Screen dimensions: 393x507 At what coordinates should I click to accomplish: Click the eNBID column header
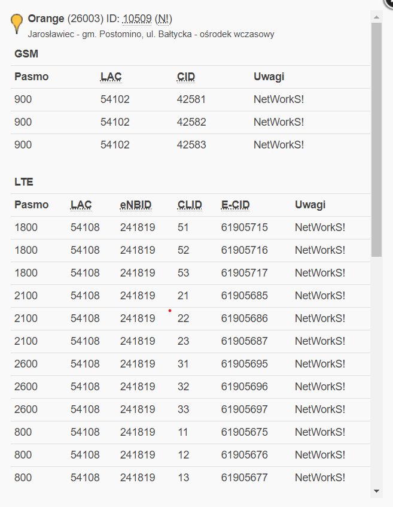pyautogui.click(x=135, y=204)
